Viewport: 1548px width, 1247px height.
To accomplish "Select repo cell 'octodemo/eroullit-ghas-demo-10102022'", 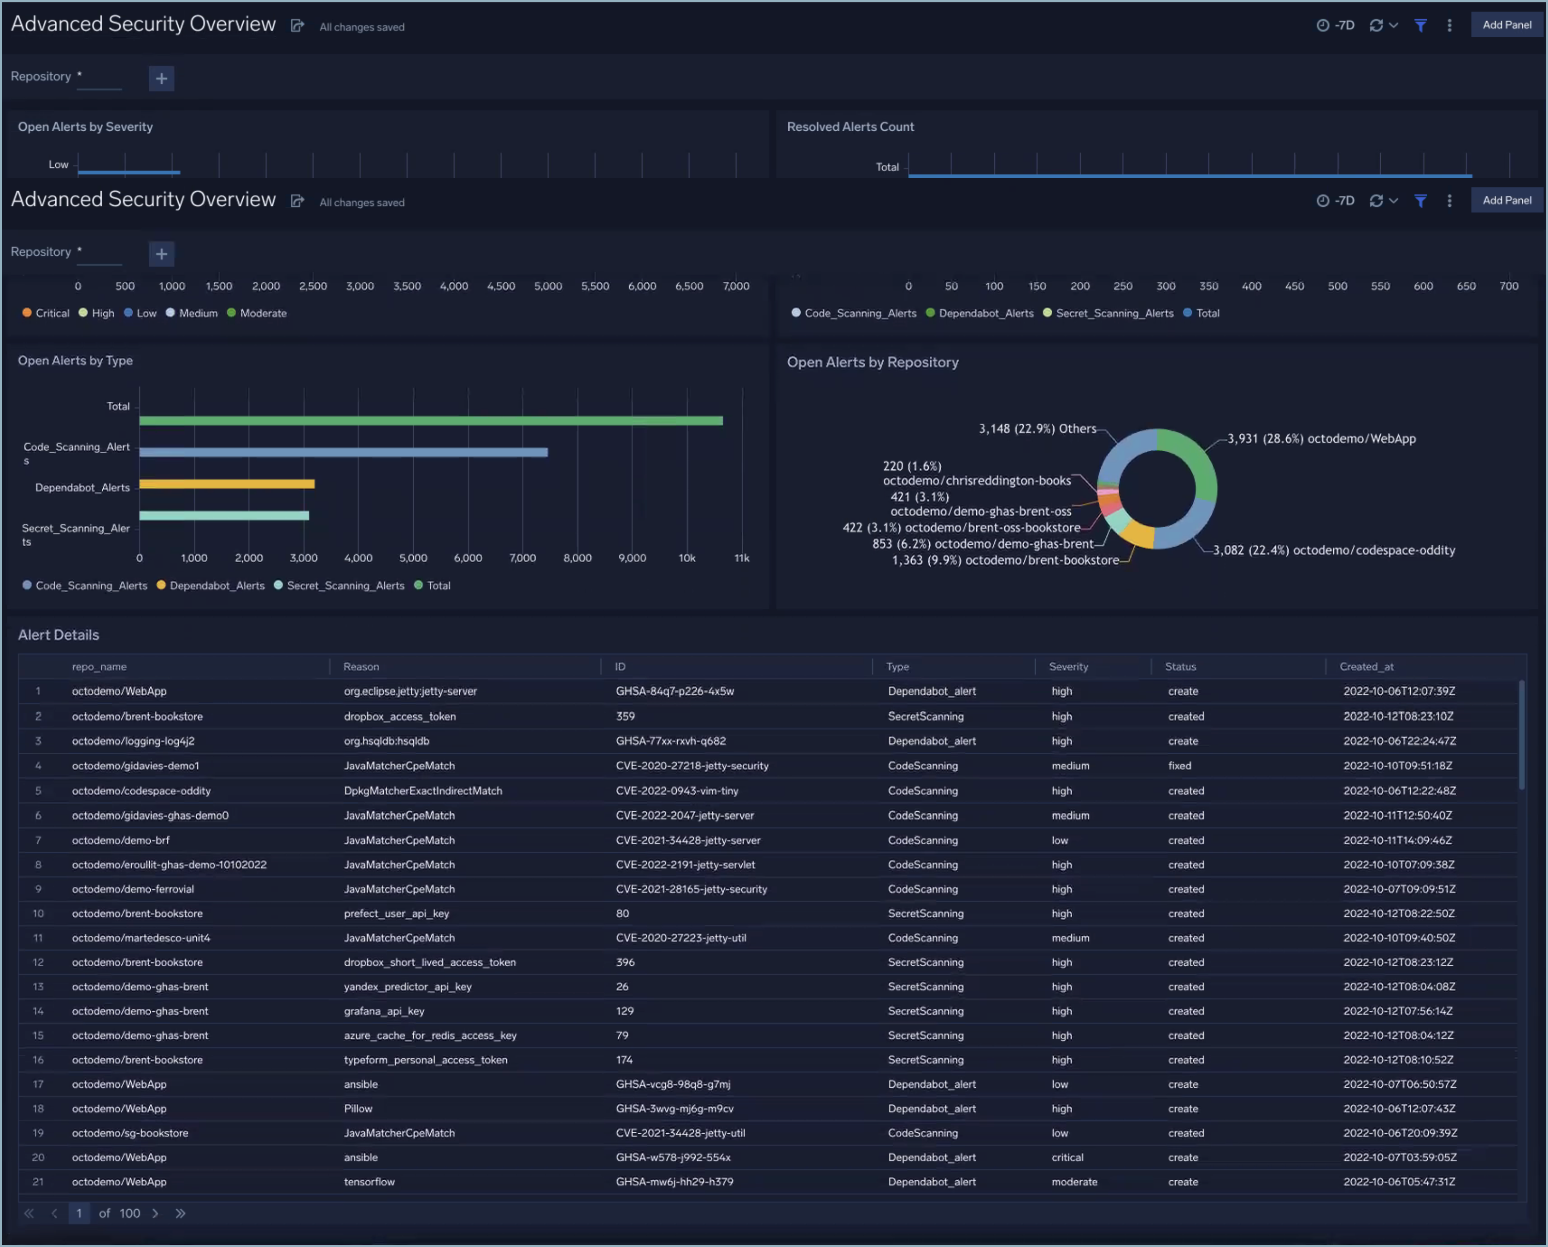I will [169, 865].
